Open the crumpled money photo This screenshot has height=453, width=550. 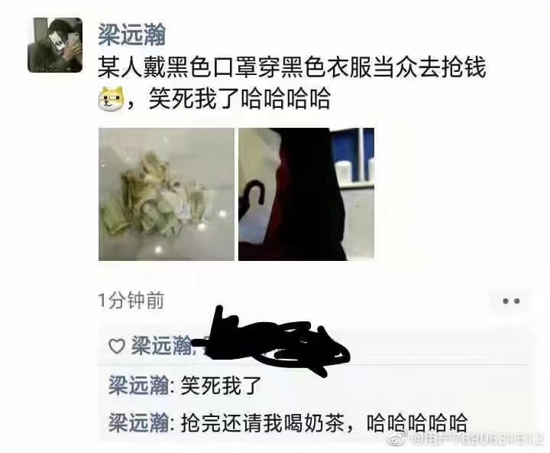point(167,194)
